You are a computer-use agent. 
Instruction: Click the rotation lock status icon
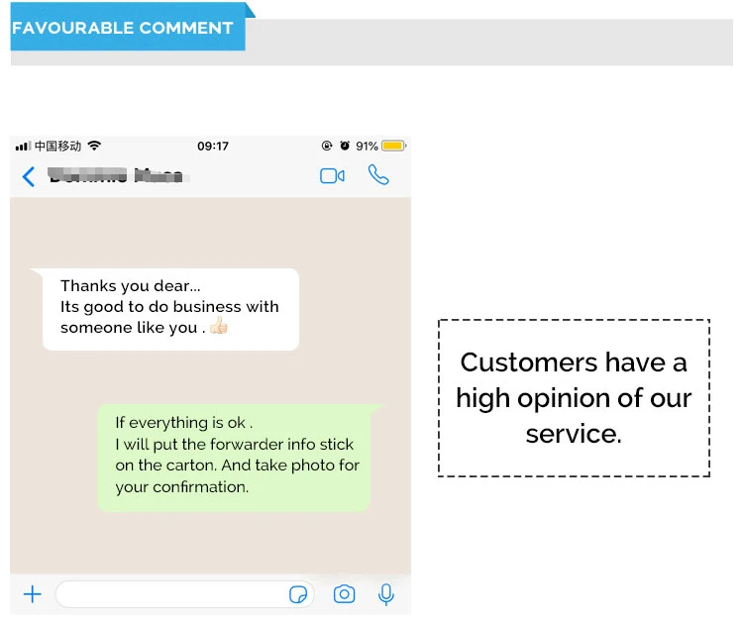click(x=327, y=146)
